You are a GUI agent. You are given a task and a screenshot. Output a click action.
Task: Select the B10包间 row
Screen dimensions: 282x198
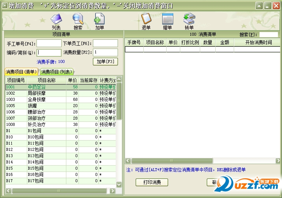coord(61,137)
